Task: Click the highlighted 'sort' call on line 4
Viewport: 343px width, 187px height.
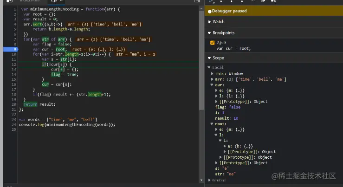Action: tap(37, 24)
